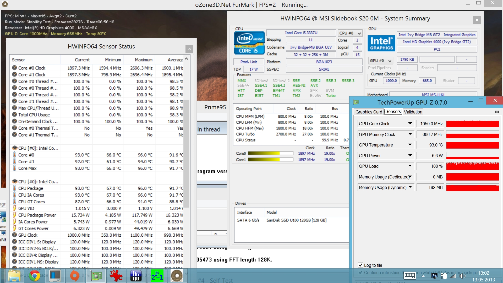Open the Validation tab in GPU-Z

(x=413, y=112)
